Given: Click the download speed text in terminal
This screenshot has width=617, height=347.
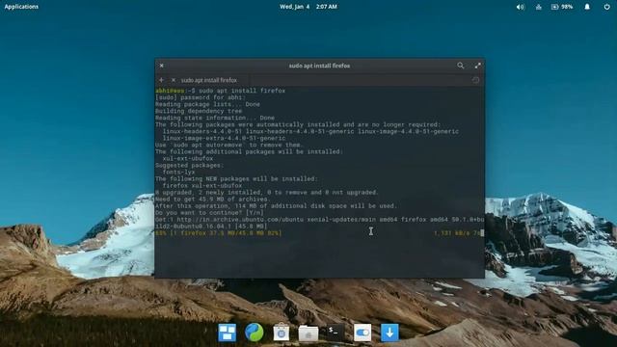Looking at the screenshot, I should 457,233.
